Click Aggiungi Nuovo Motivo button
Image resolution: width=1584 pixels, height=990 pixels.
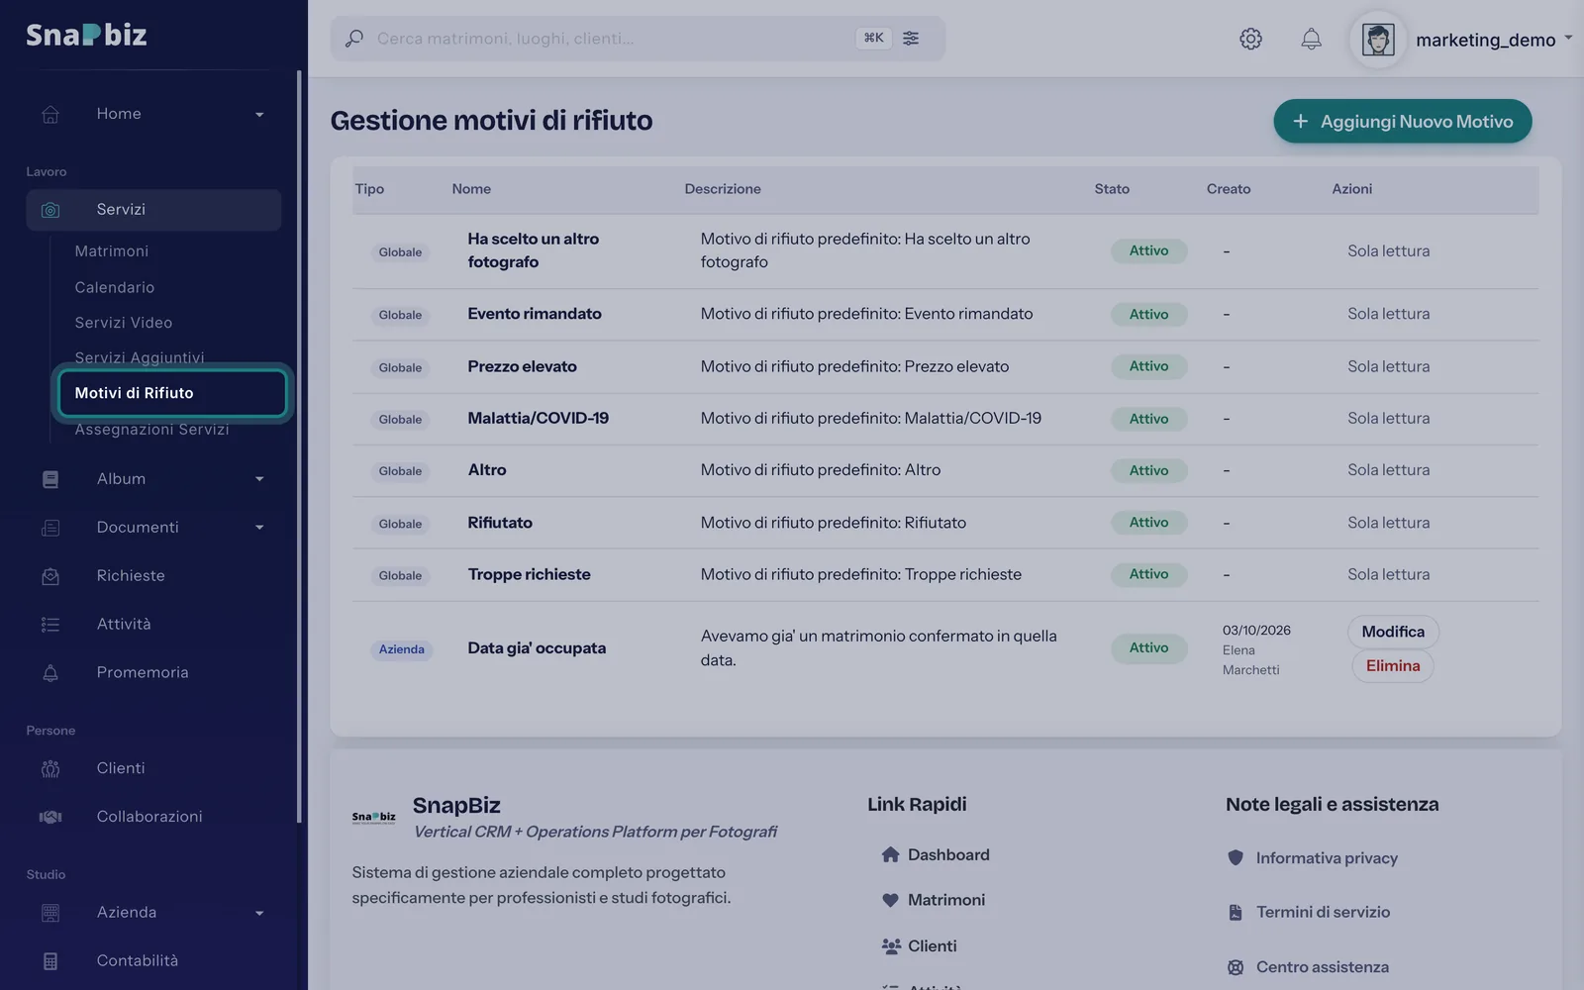1403,121
